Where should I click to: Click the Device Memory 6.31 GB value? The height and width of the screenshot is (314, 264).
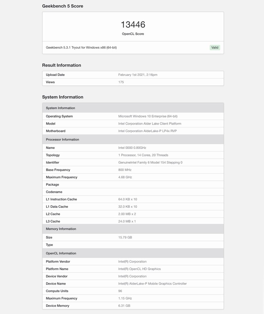(x=124, y=306)
